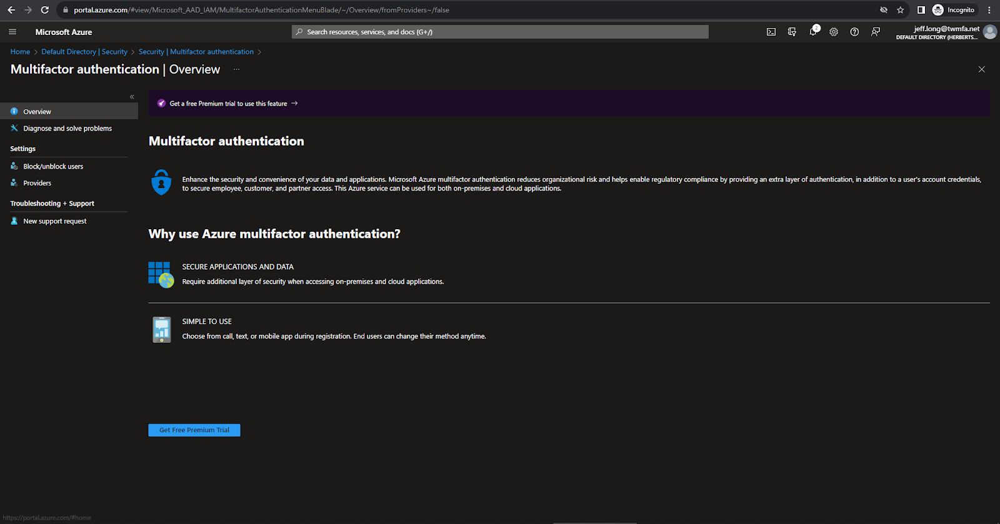View site information via the lock icon
Viewport: 1000px width, 524px height.
click(x=66, y=10)
